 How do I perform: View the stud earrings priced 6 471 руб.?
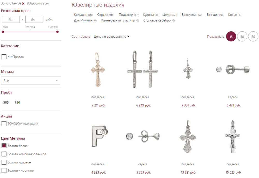233,69
